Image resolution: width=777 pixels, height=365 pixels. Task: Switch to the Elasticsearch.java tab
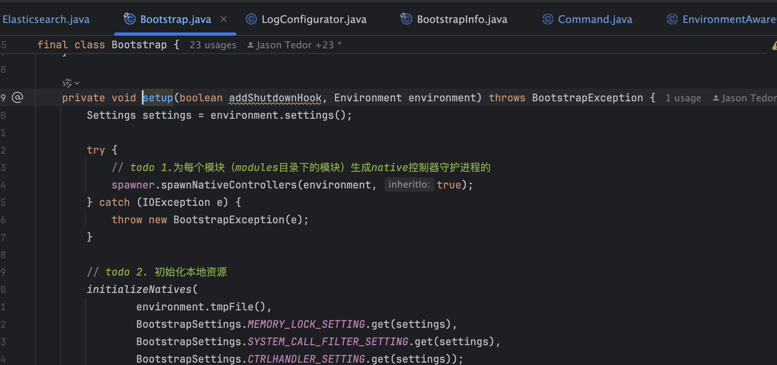pyautogui.click(x=46, y=19)
